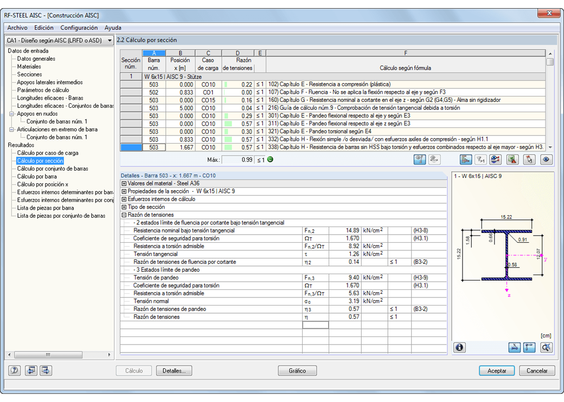Click the vertical scrollbar of results table
Viewport: 564px width, 402px height.
(549, 100)
